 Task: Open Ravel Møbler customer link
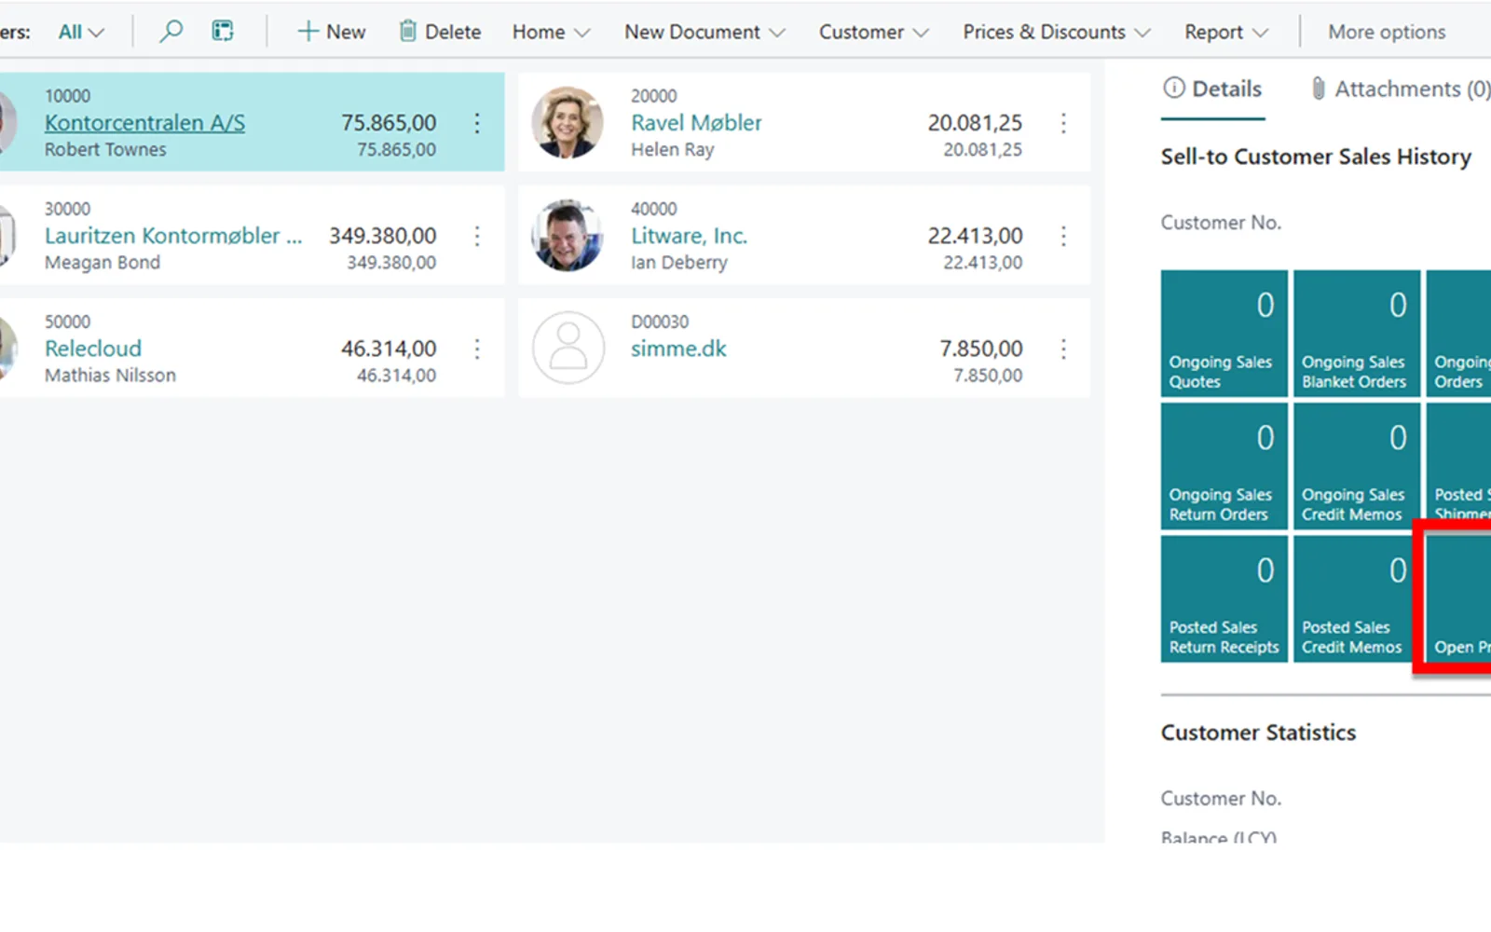click(x=696, y=123)
